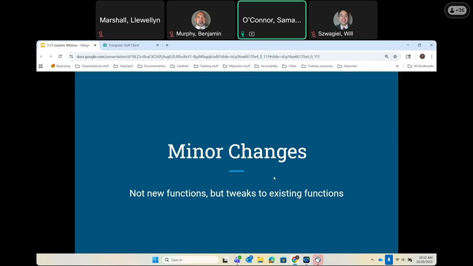This screenshot has height=266, width=473.
Task: Click the "Not new functions" slide subtitle
Action: pyautogui.click(x=236, y=193)
